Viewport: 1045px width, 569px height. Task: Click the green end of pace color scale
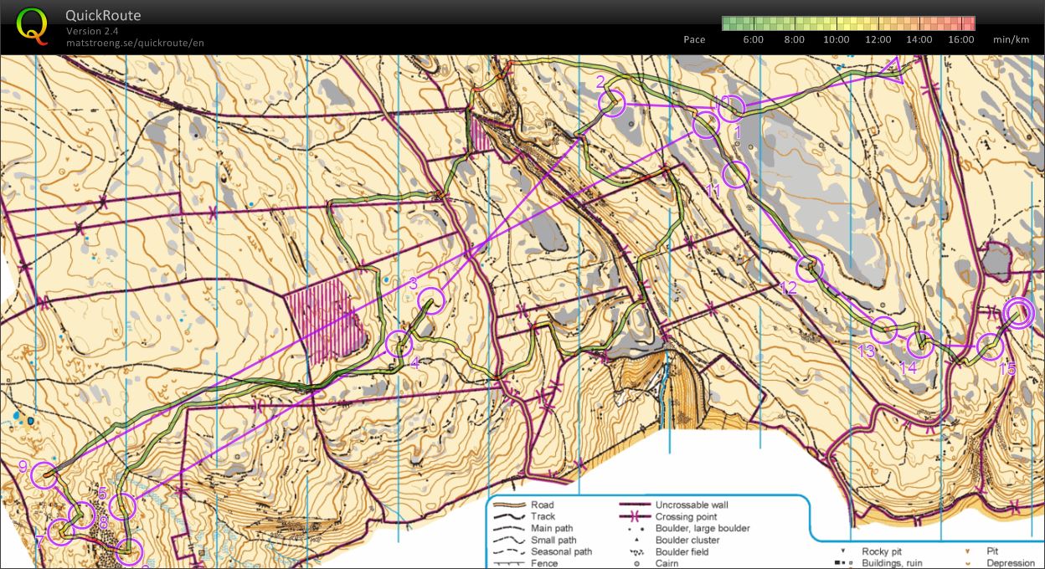click(728, 23)
